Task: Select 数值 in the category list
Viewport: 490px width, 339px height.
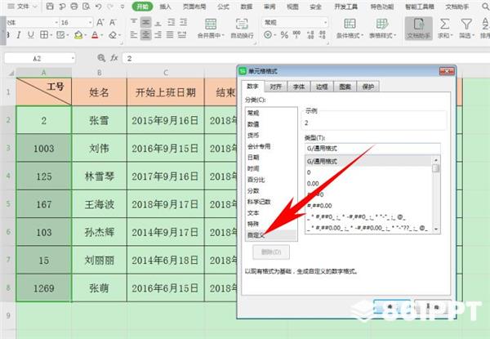Action: (271, 124)
